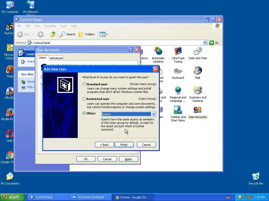
Task: Open the ClearType Tuning icon
Action: [178, 55]
